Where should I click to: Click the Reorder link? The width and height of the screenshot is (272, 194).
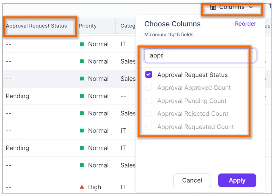coord(245,24)
